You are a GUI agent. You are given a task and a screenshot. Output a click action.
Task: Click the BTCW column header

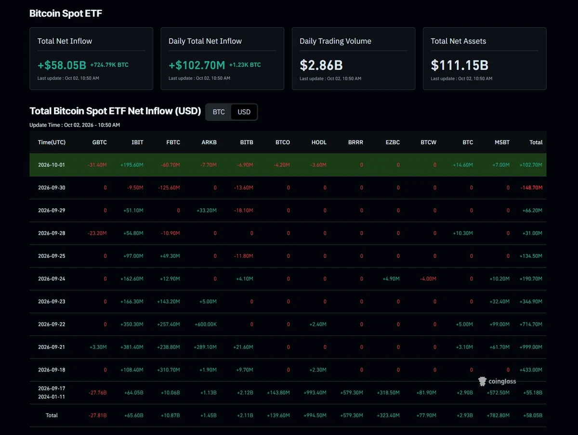point(429,142)
